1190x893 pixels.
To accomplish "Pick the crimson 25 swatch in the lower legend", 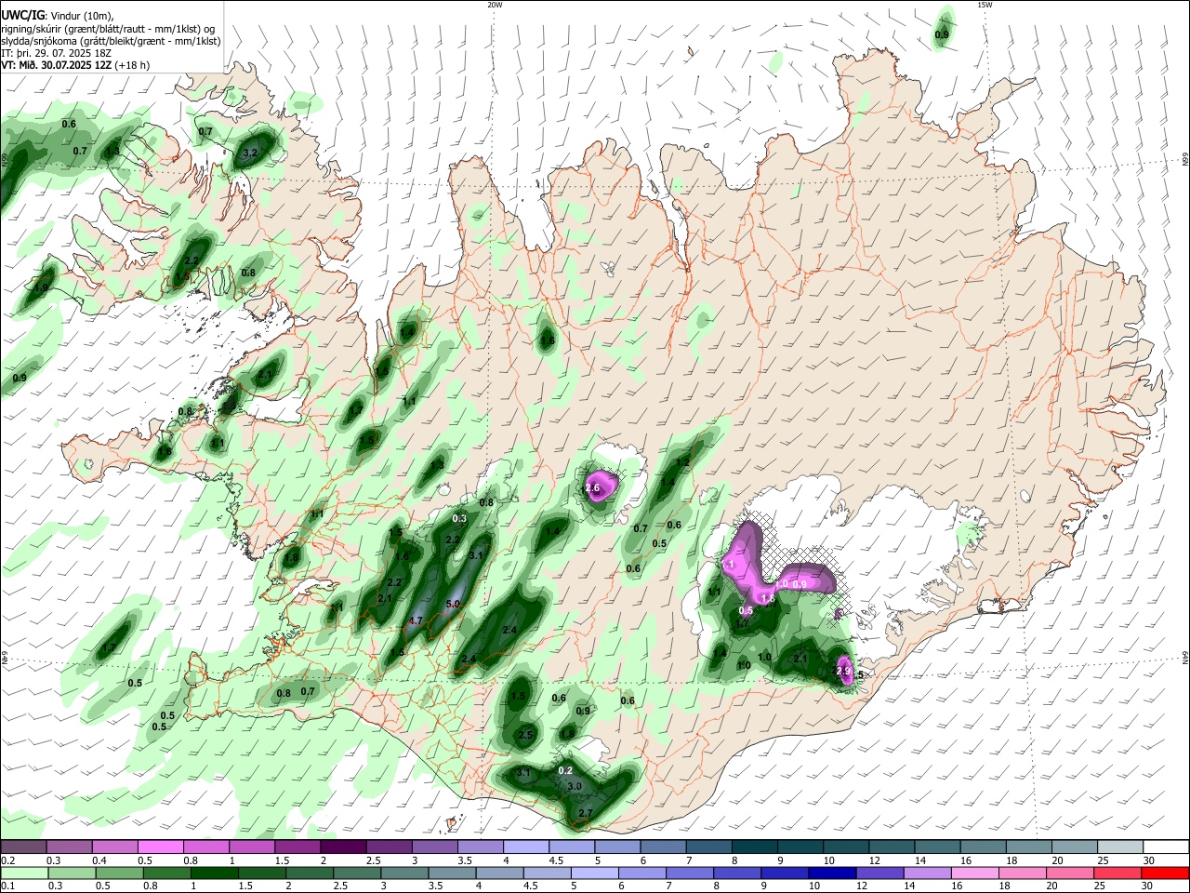I will click(x=1116, y=873).
